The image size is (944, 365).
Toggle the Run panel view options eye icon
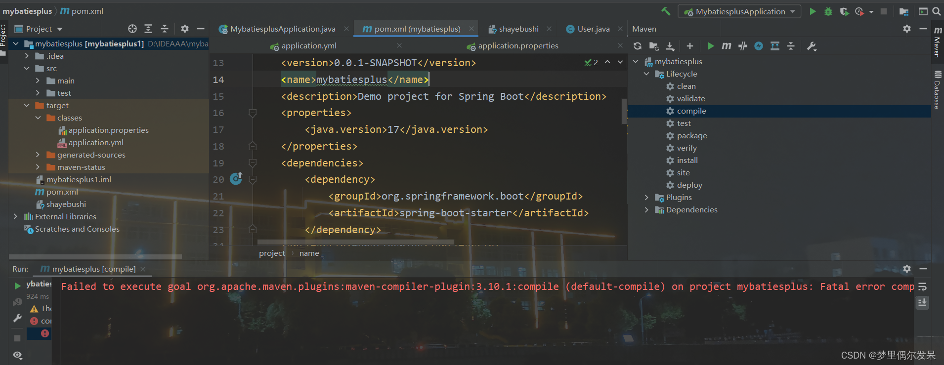tap(17, 355)
